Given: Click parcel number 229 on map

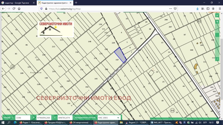Looking at the screenshot, I should click(113, 43).
